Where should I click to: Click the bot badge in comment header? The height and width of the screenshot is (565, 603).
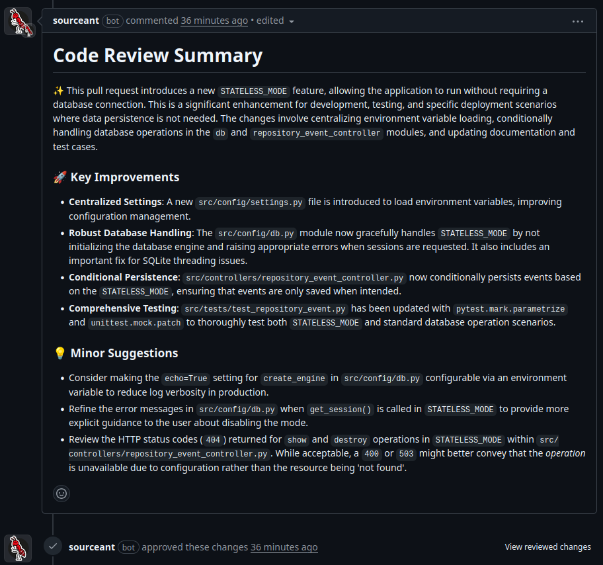pyautogui.click(x=112, y=21)
